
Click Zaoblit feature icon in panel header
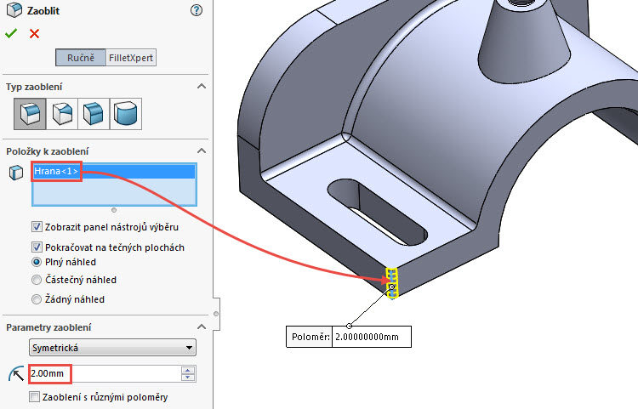pyautogui.click(x=14, y=10)
